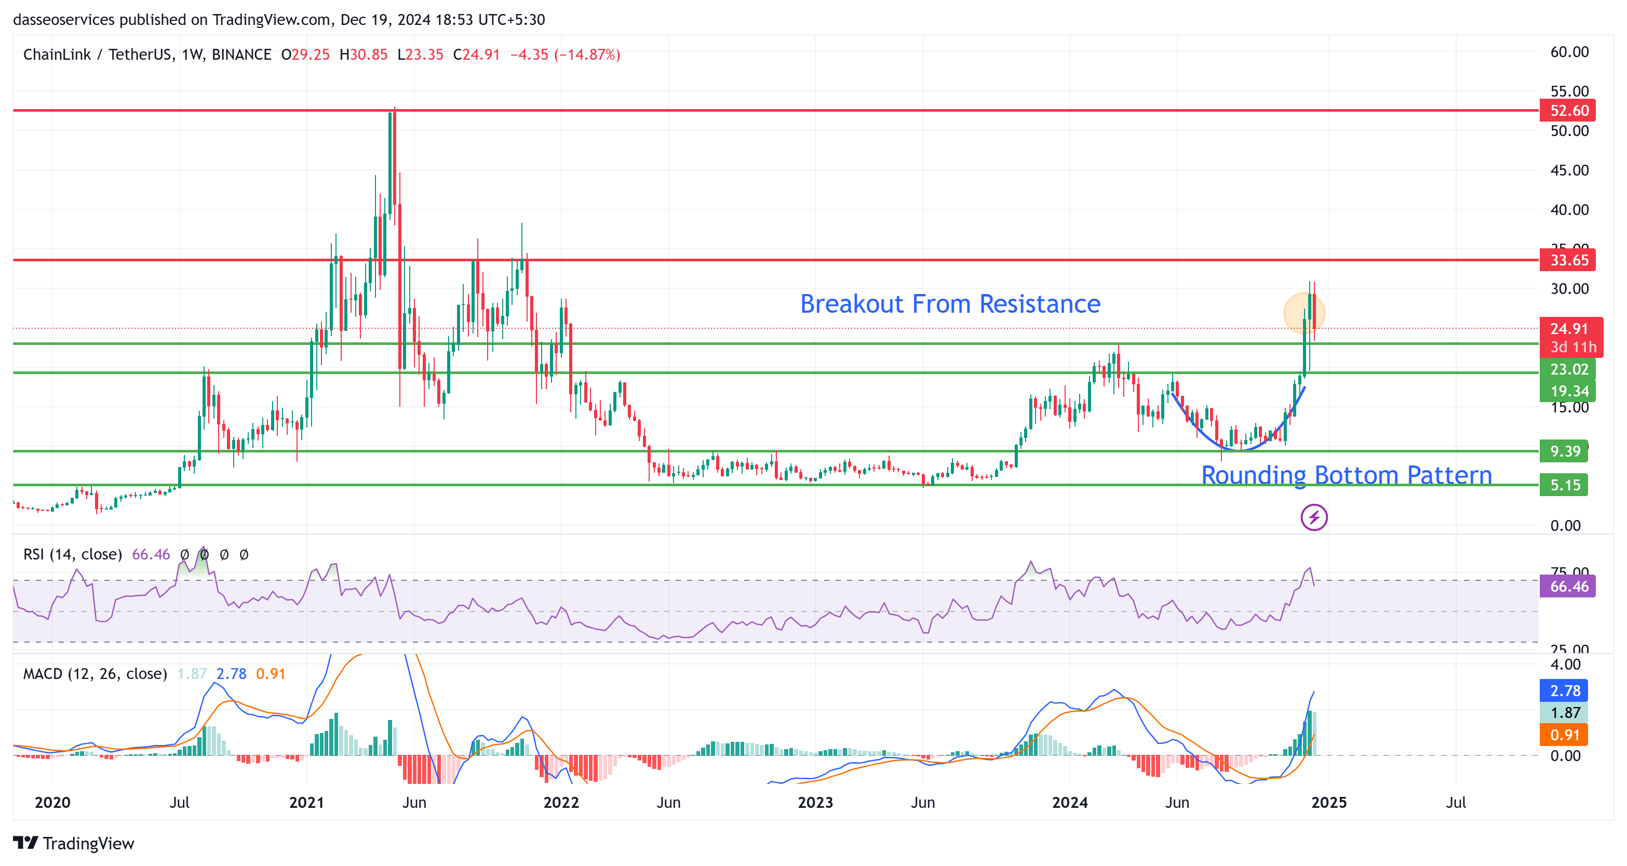Screen dimensions: 1627x866
Task: Click the green 5.15 support price label
Action: pyautogui.click(x=1564, y=485)
